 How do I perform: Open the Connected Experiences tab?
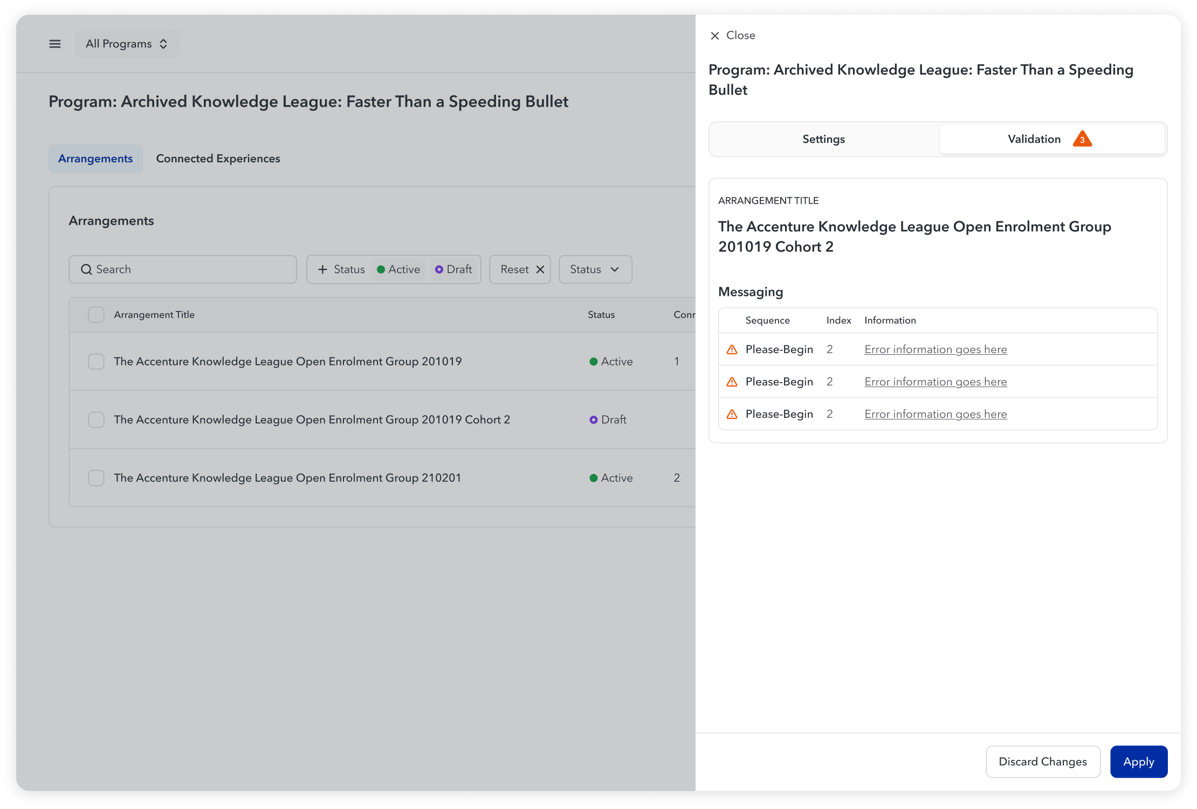tap(218, 158)
